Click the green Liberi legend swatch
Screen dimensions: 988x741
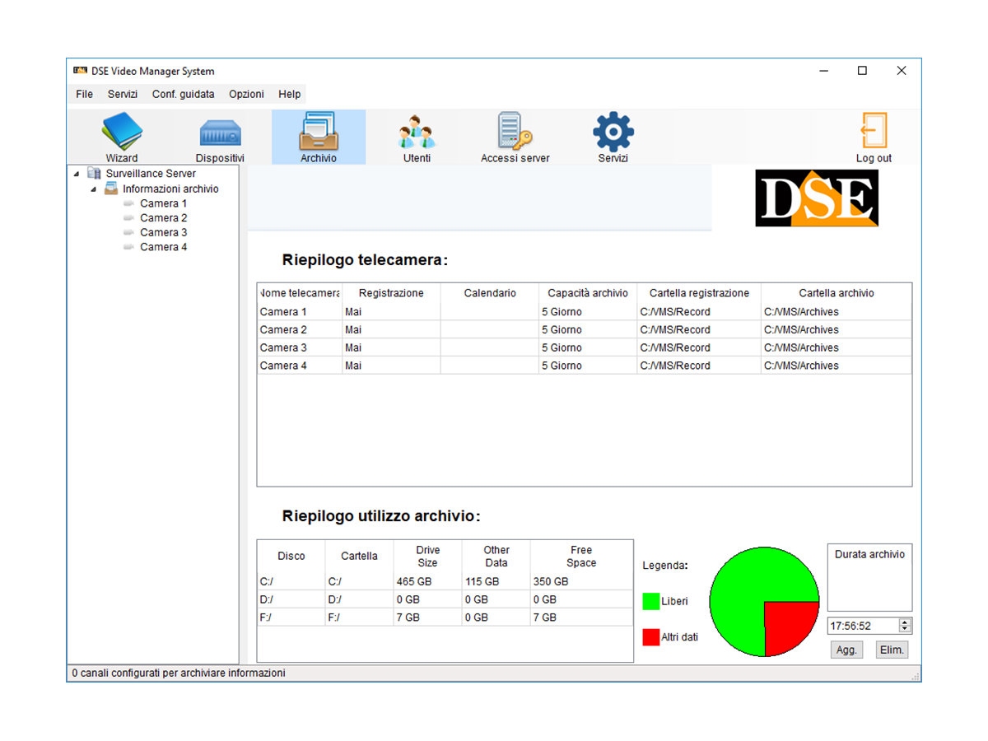coord(650,601)
